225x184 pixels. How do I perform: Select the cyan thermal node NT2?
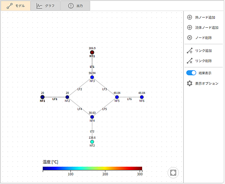[92, 142]
